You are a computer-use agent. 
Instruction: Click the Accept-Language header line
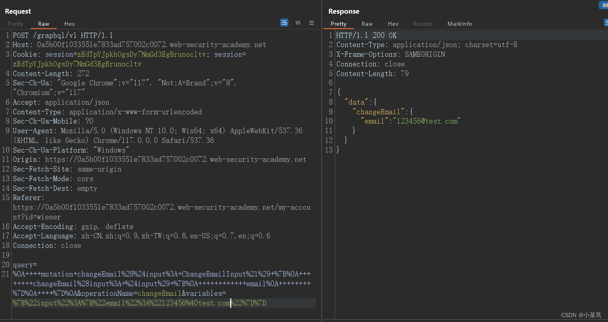[x=142, y=236]
